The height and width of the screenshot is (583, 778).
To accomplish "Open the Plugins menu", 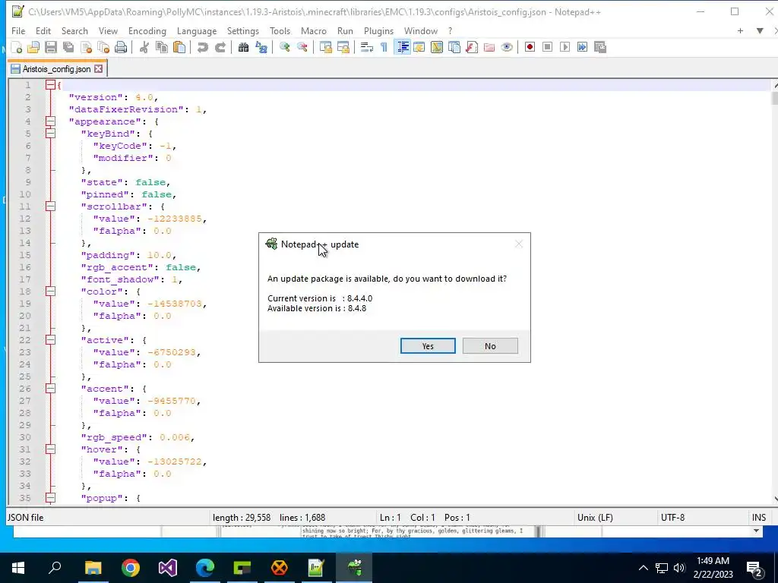I will tap(378, 30).
